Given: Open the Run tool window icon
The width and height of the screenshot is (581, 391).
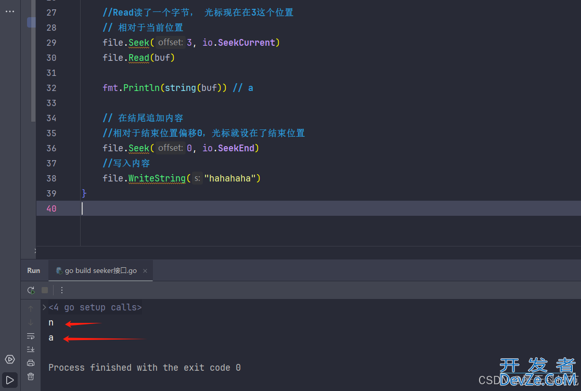Looking at the screenshot, I should pyautogui.click(x=10, y=380).
